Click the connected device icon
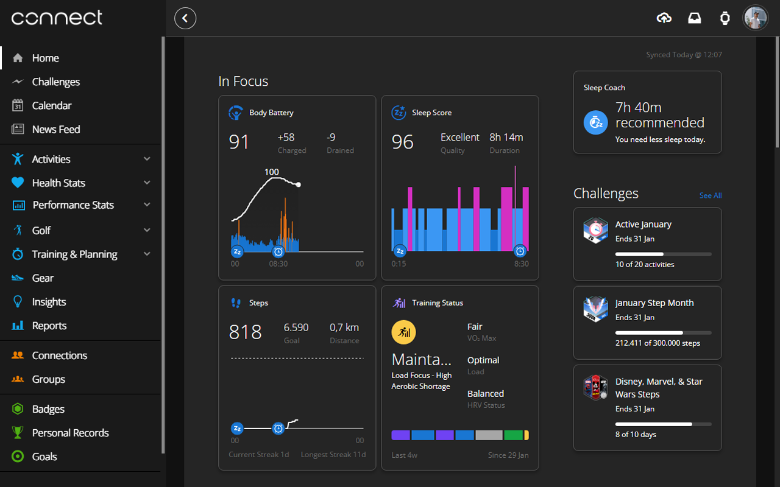780x487 pixels. pyautogui.click(x=725, y=18)
